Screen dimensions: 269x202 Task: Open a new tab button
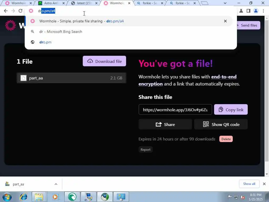tap(204, 3)
